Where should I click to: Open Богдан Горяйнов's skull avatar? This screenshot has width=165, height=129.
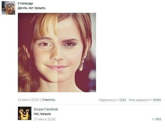pyautogui.click(x=25, y=113)
